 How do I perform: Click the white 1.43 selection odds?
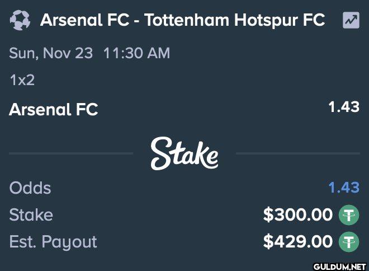click(x=344, y=107)
